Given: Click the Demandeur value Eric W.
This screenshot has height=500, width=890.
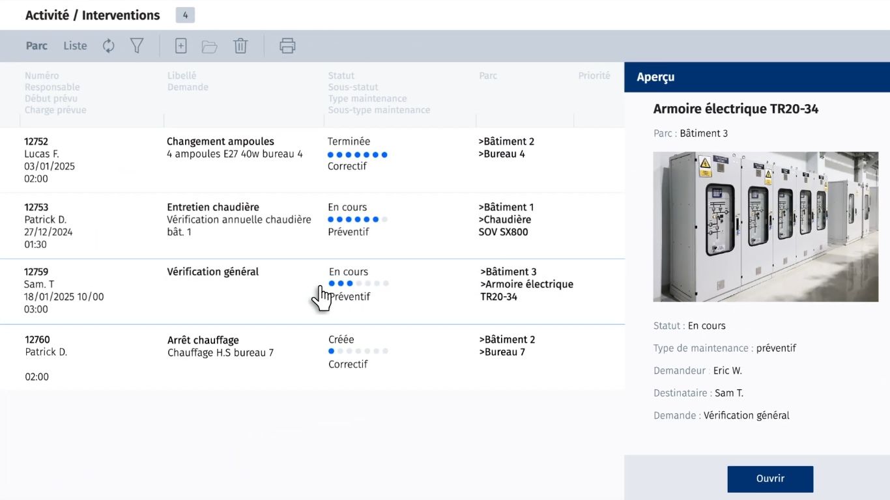Looking at the screenshot, I should coord(728,370).
